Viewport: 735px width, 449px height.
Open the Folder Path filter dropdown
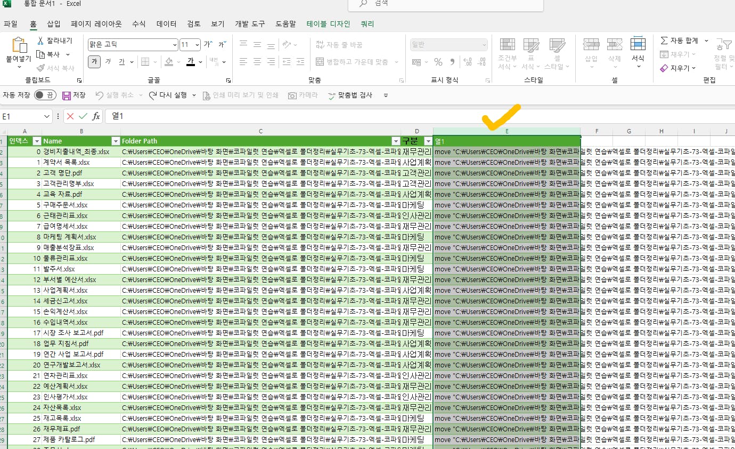[x=396, y=141]
